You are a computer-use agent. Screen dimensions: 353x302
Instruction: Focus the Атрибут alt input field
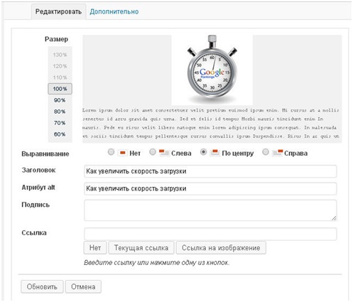click(210, 188)
